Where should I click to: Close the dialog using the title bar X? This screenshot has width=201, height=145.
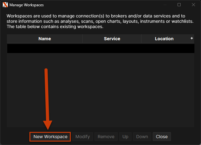[193, 5]
